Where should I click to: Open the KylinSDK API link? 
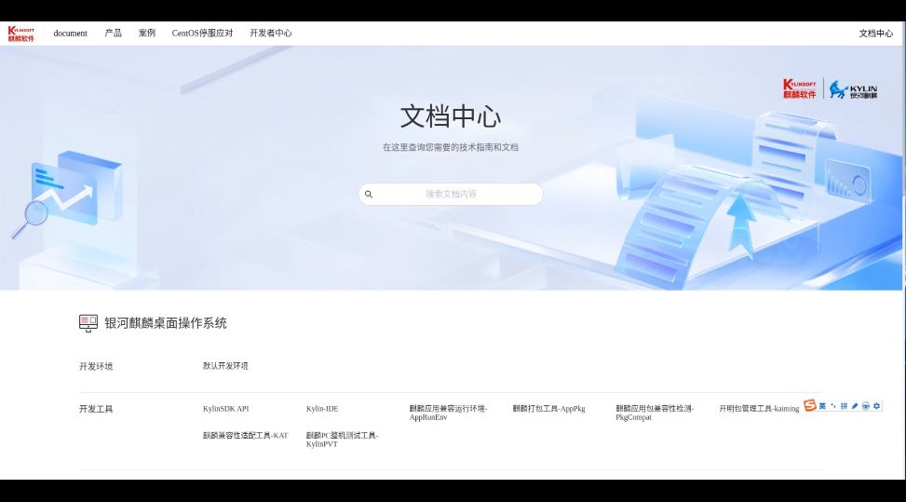point(225,409)
